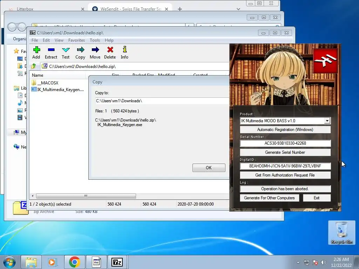The width and height of the screenshot is (359, 269).
Task: Open the View menu in 7-Zip
Action: click(59, 40)
